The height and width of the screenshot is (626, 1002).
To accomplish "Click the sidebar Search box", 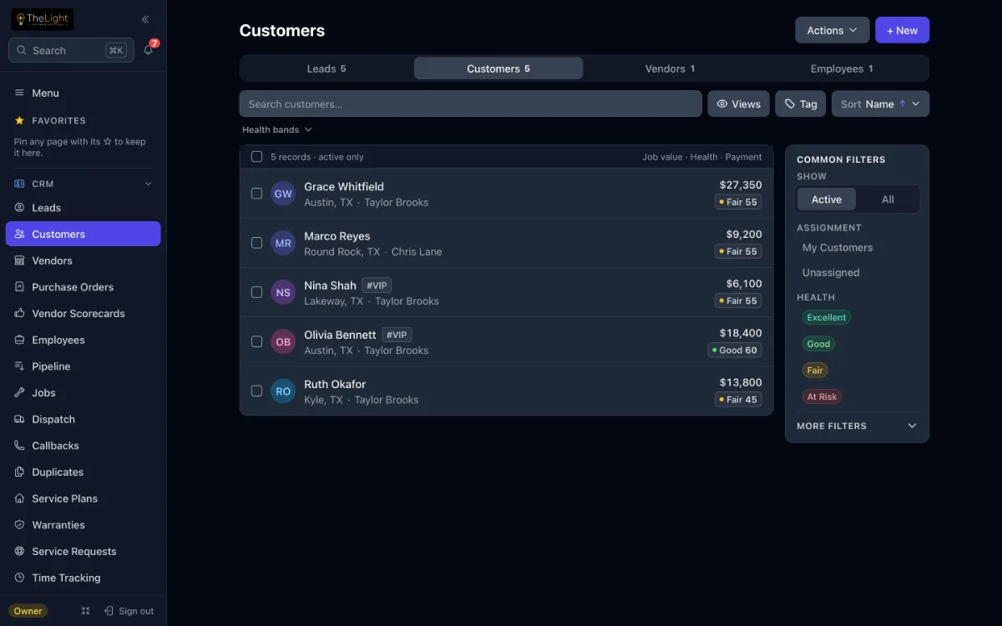I will (x=71, y=50).
